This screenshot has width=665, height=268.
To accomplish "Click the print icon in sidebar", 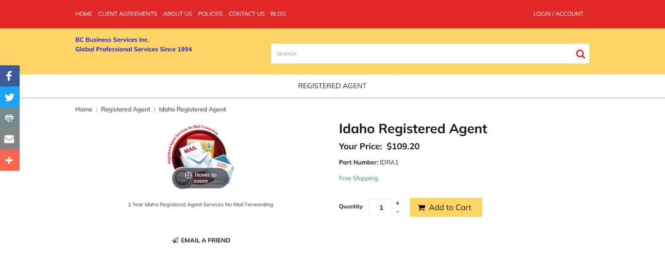I will (10, 118).
